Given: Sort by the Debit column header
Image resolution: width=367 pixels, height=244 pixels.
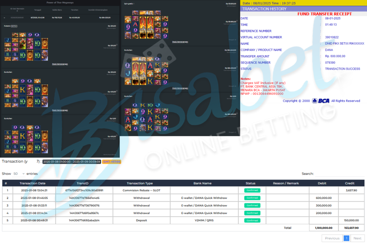Looking at the screenshot, I should point(322,183).
